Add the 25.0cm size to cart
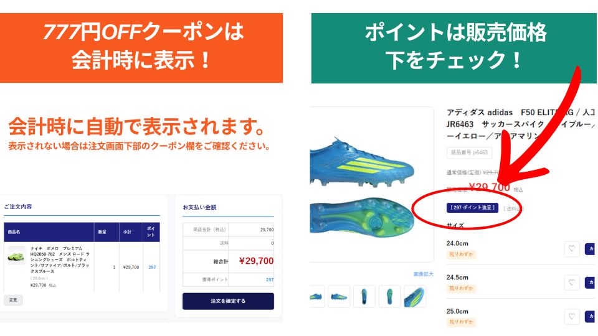This screenshot has height=336, width=598. pyautogui.click(x=591, y=316)
